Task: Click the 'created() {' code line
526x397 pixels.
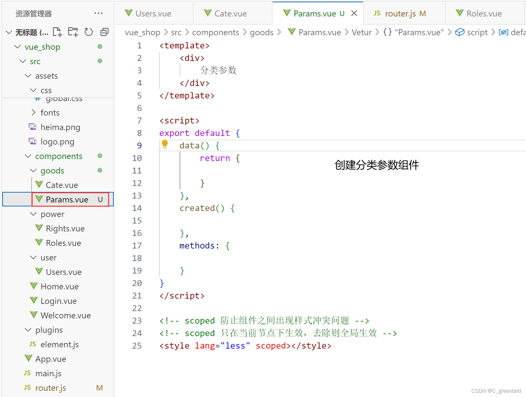Action: click(x=207, y=208)
